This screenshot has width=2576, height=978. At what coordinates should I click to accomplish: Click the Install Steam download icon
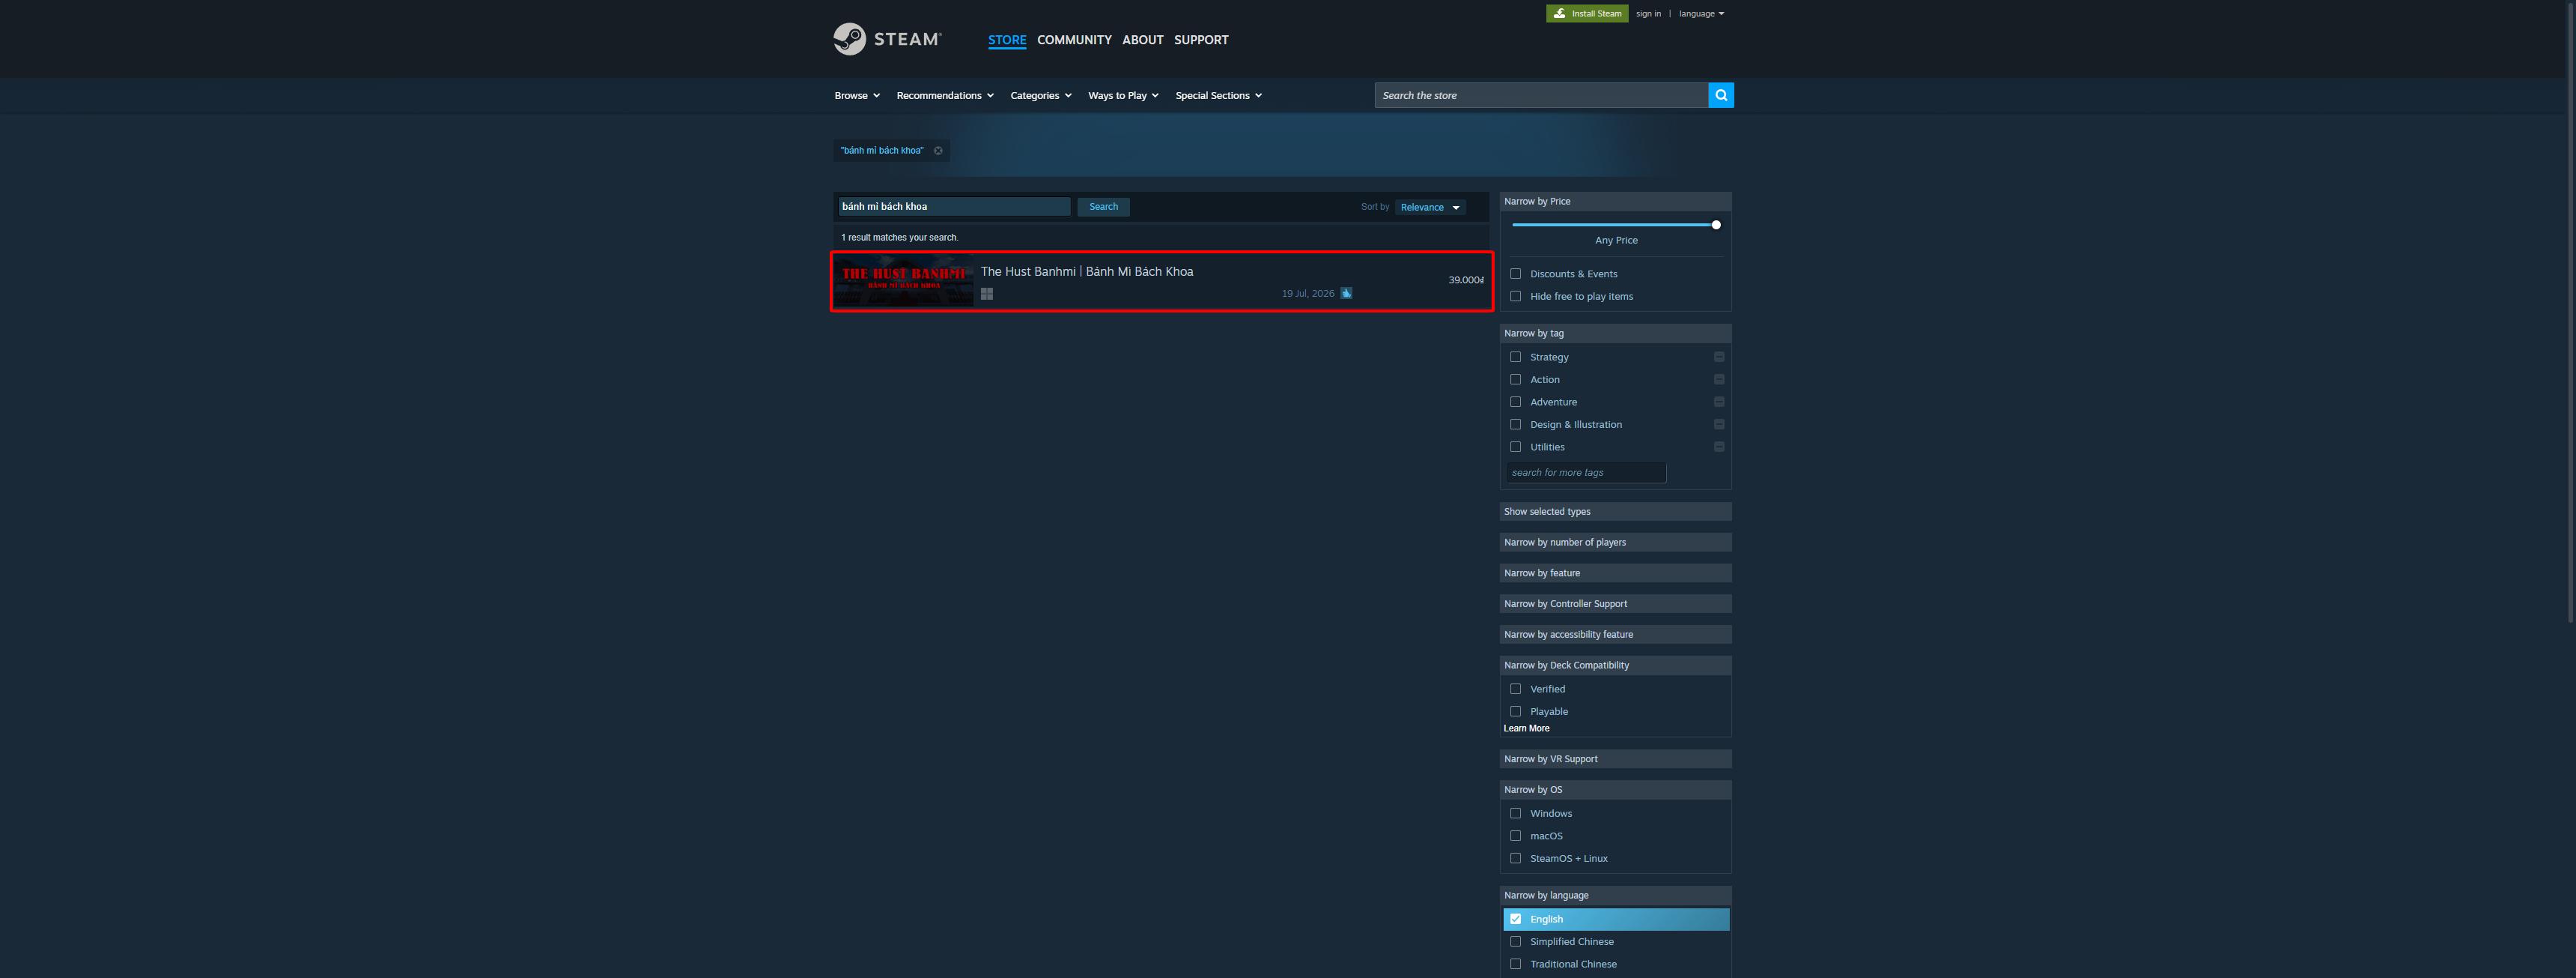pos(1559,13)
